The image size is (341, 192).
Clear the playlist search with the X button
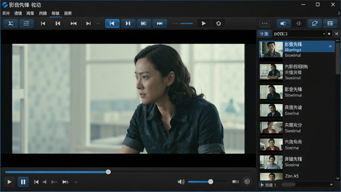tap(329, 34)
